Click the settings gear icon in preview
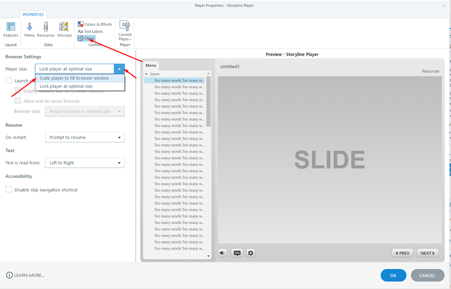451x289 pixels. point(251,253)
